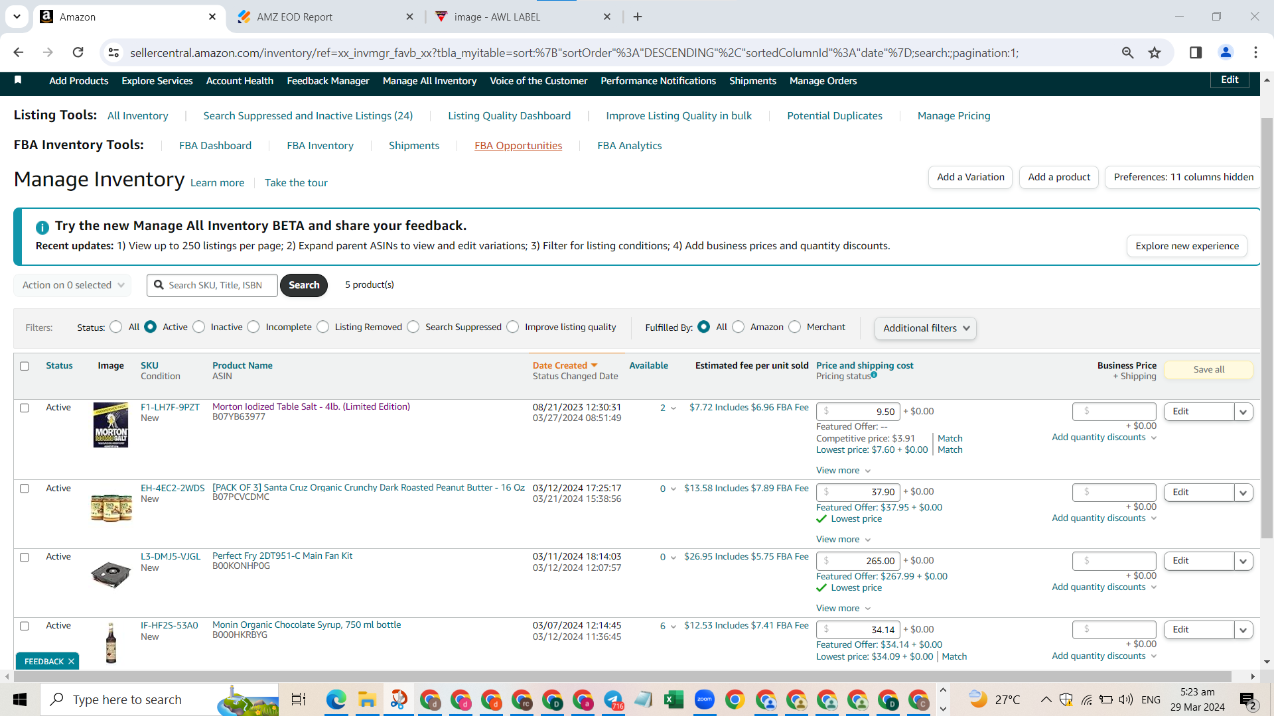Screen dimensions: 1274x716
Task: Open Windows Start menu
Action: 20,699
